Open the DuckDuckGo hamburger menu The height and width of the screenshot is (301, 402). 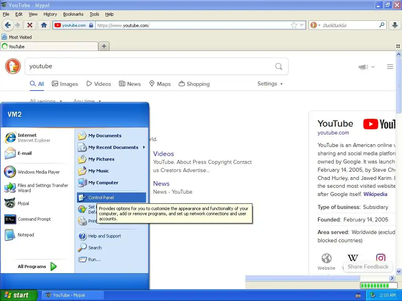point(390,67)
